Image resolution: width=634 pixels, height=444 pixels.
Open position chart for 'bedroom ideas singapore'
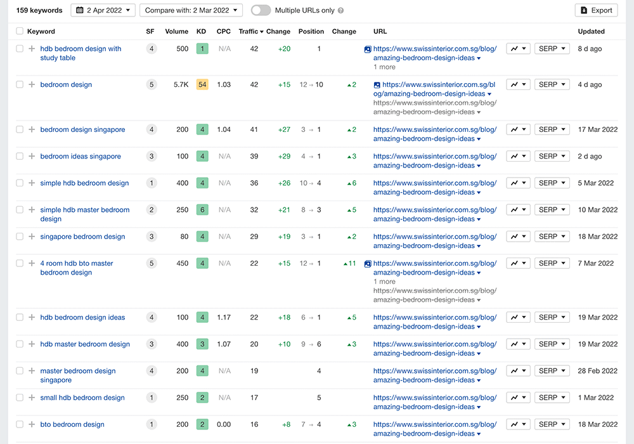pyautogui.click(x=517, y=156)
